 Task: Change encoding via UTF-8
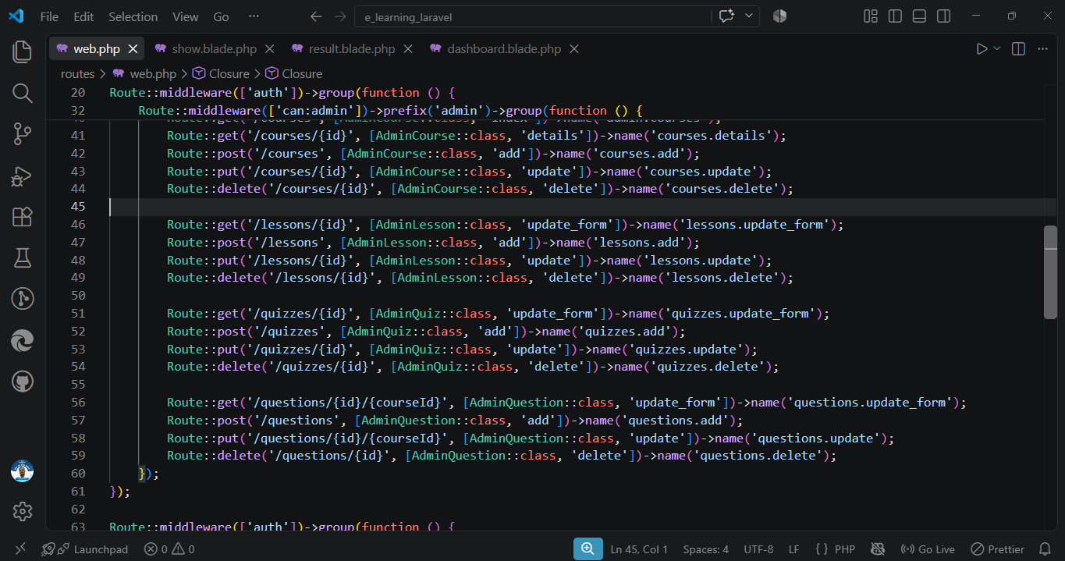[x=758, y=549]
